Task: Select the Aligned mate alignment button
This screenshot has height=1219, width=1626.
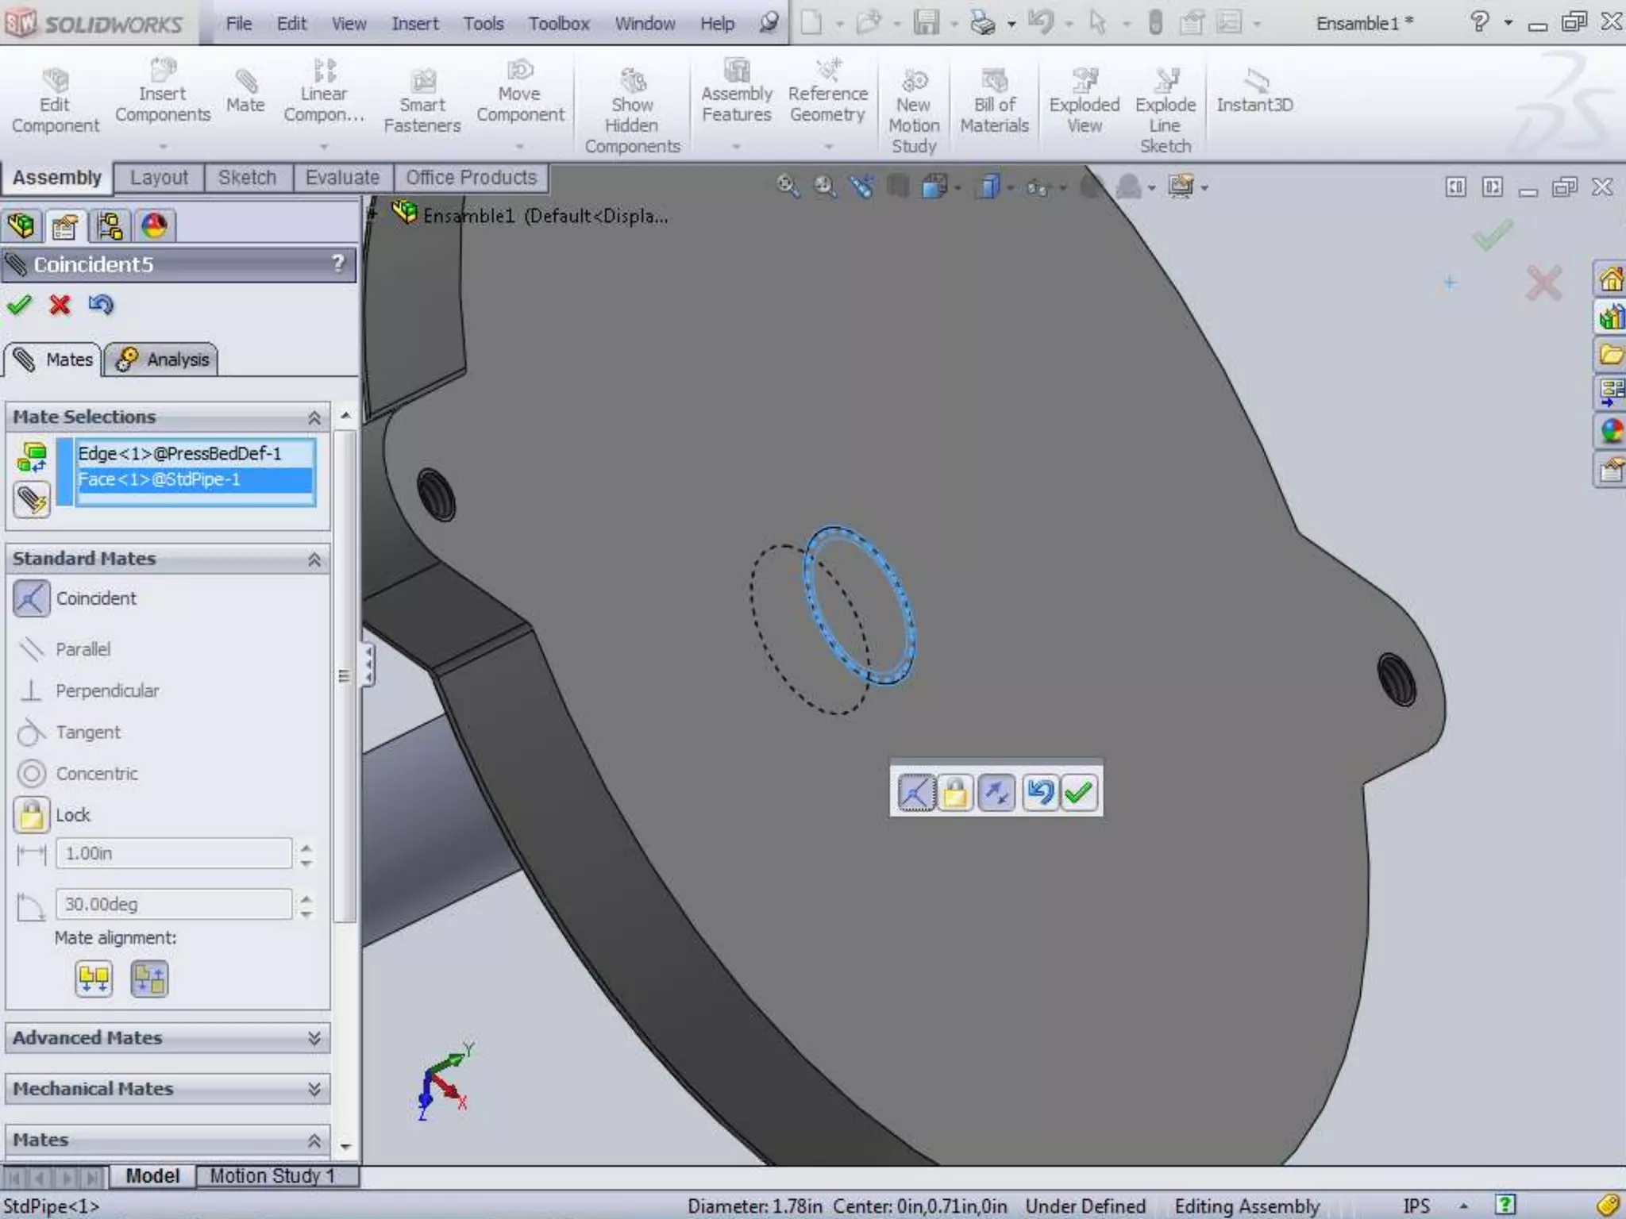Action: pyautogui.click(x=94, y=979)
